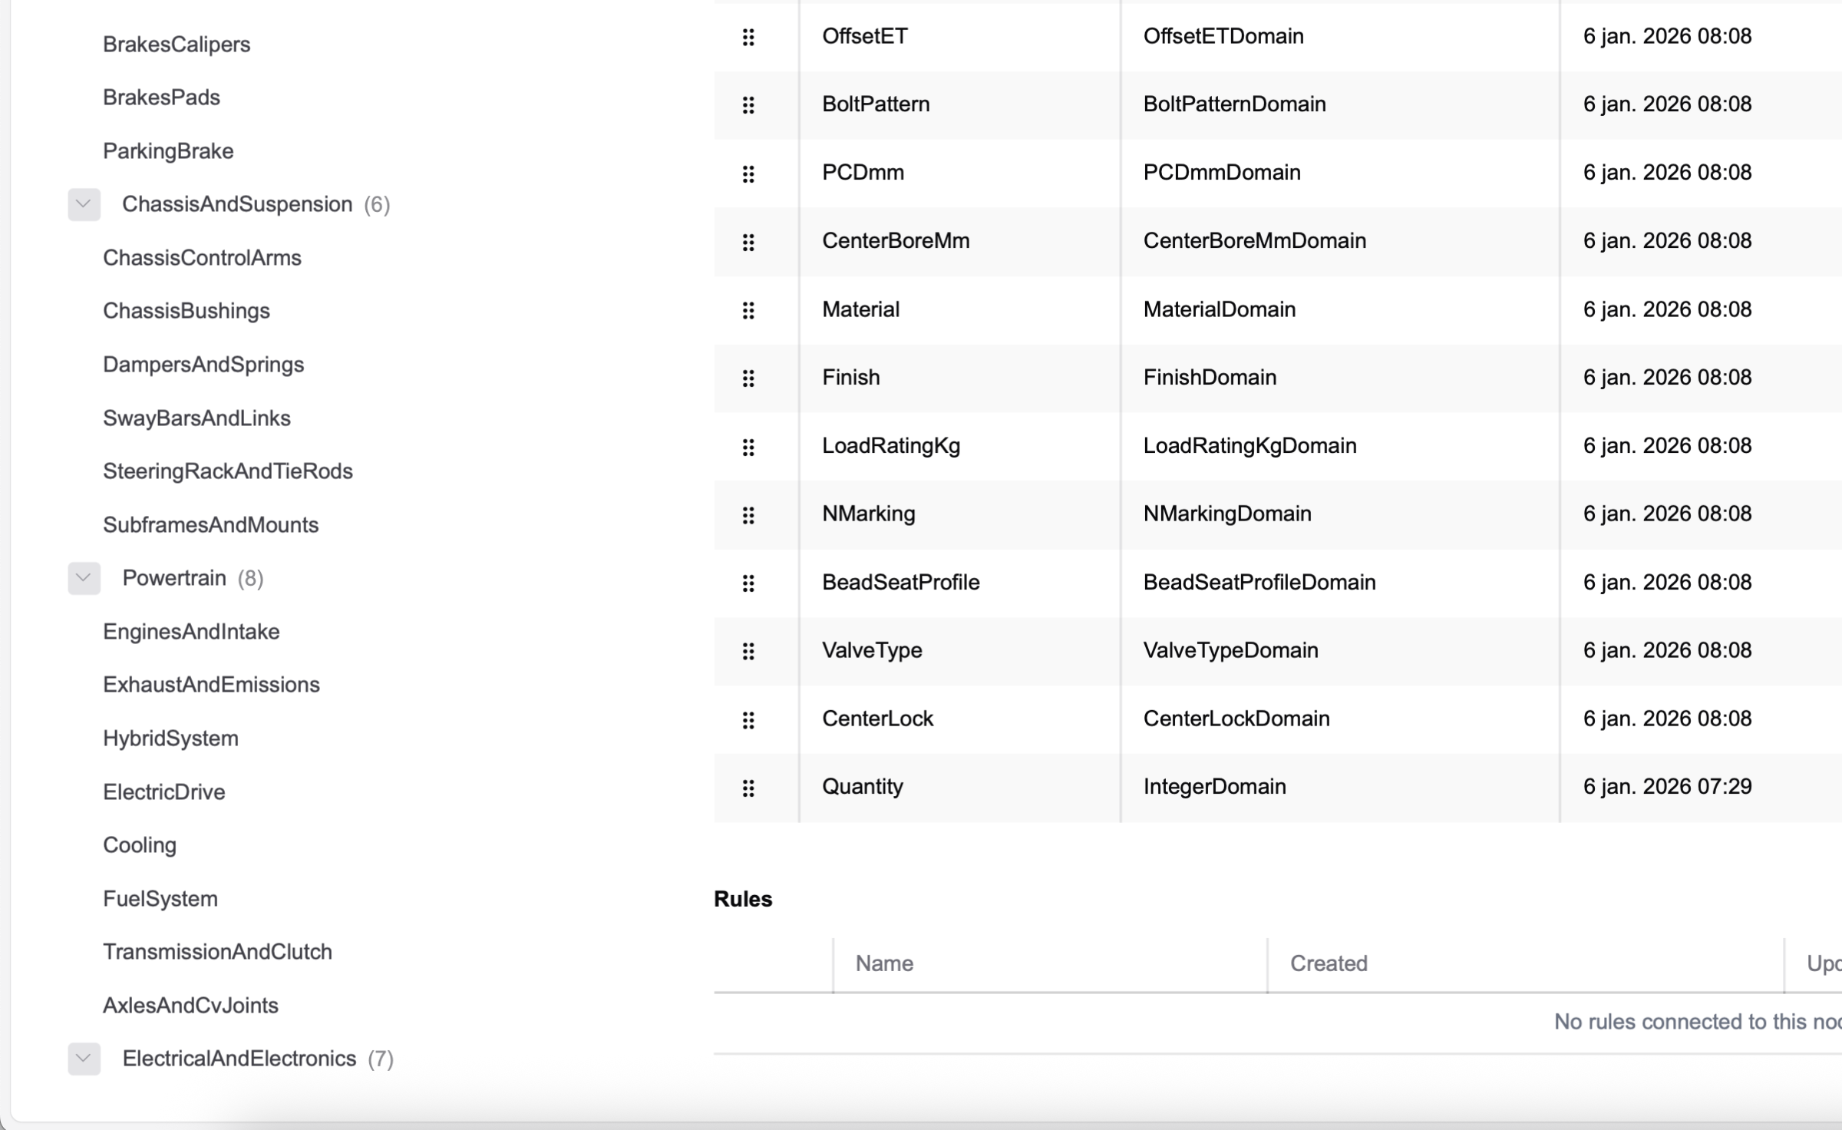Select BrakesCalipers in the tree

click(x=177, y=45)
